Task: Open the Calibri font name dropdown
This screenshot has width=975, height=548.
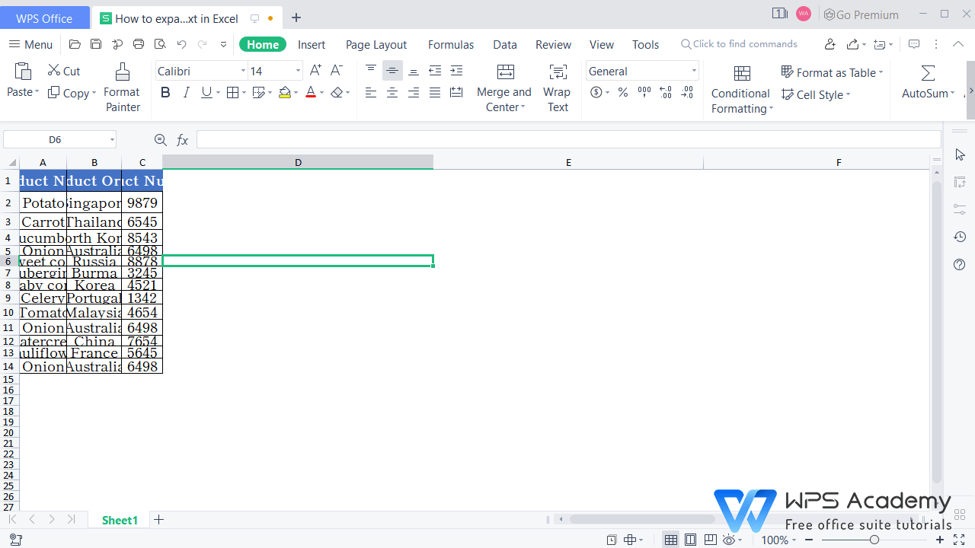Action: (242, 70)
